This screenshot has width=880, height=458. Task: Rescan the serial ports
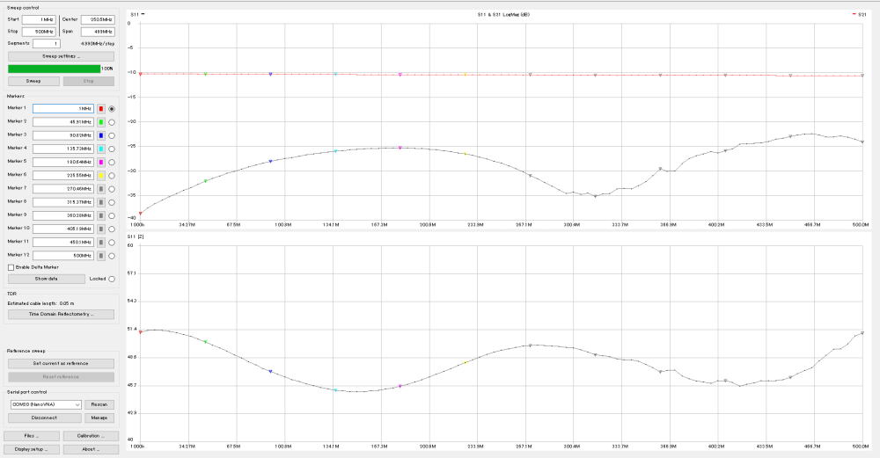point(99,404)
